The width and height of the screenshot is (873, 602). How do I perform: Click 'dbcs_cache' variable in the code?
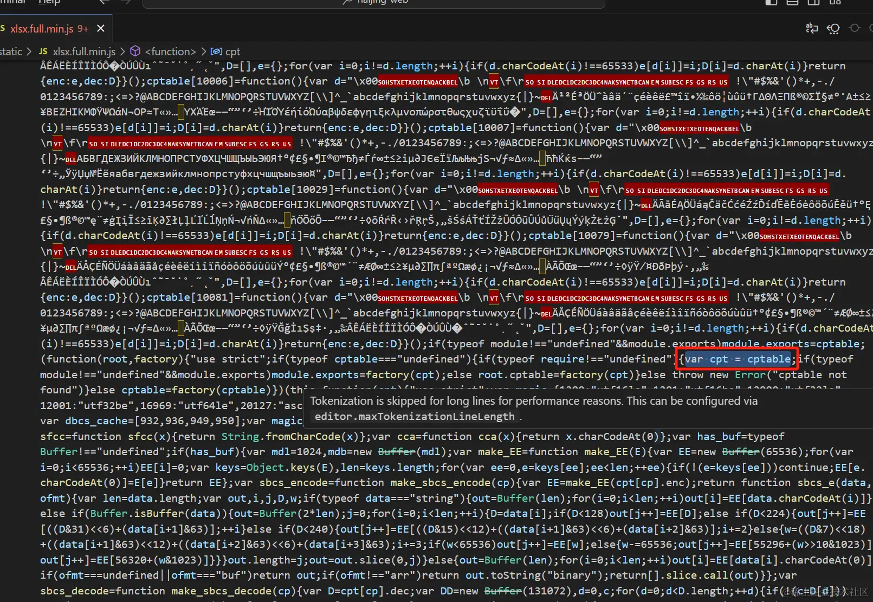pos(96,421)
